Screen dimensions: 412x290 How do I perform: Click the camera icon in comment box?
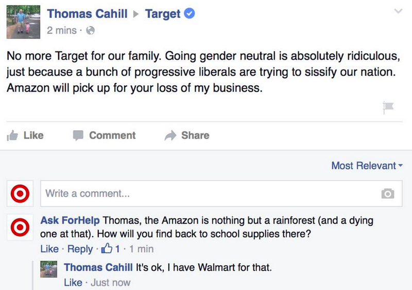tap(388, 194)
